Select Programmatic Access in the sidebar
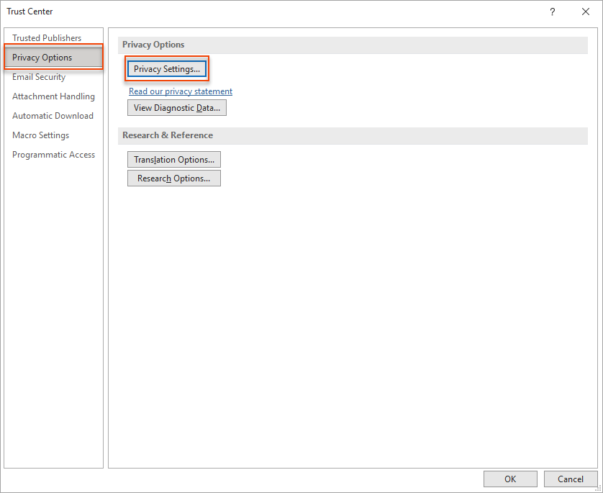The height and width of the screenshot is (493, 603). click(53, 155)
